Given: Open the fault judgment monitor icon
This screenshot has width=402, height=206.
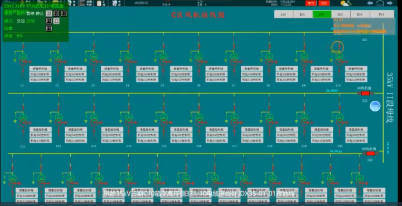Looking at the screenshot, I should click(82, 3).
